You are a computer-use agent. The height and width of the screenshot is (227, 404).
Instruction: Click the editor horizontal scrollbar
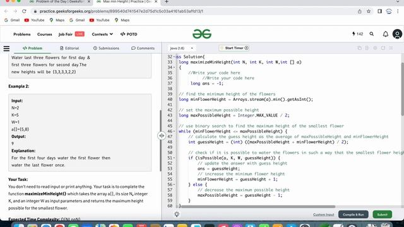tap(258, 206)
